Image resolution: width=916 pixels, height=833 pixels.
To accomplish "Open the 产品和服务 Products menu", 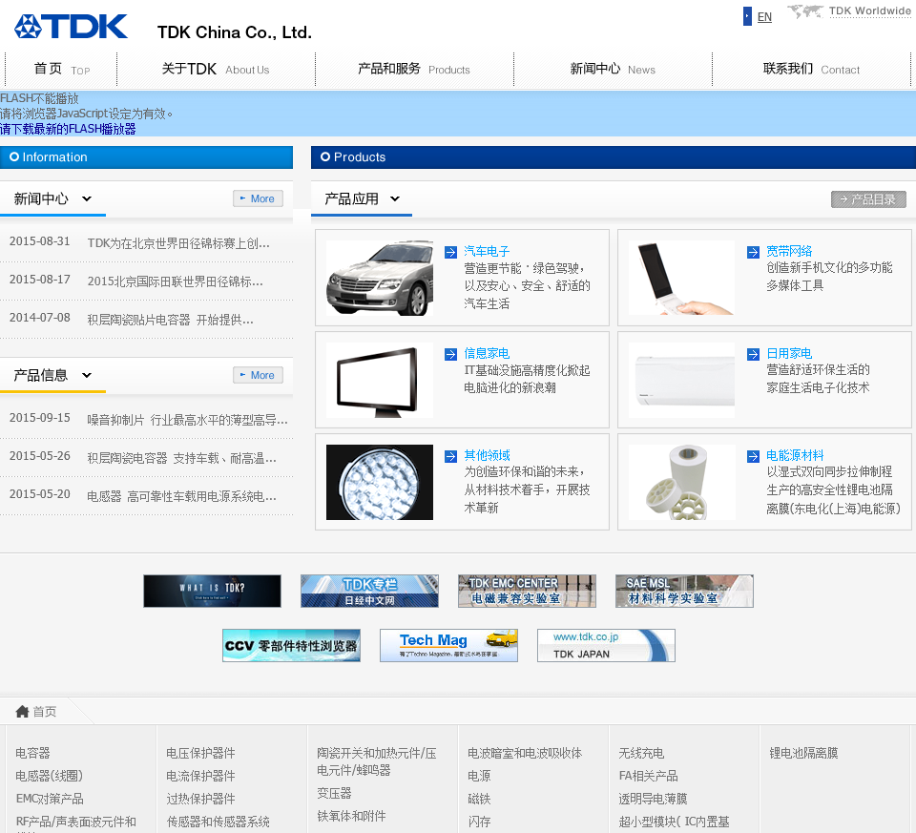I will [413, 69].
